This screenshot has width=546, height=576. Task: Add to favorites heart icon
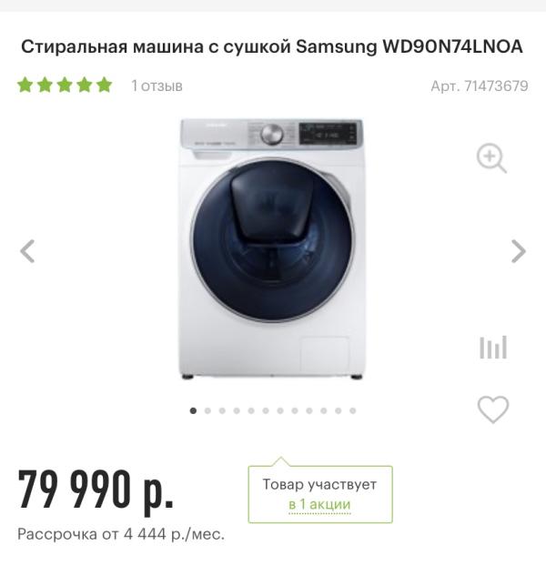(x=493, y=409)
